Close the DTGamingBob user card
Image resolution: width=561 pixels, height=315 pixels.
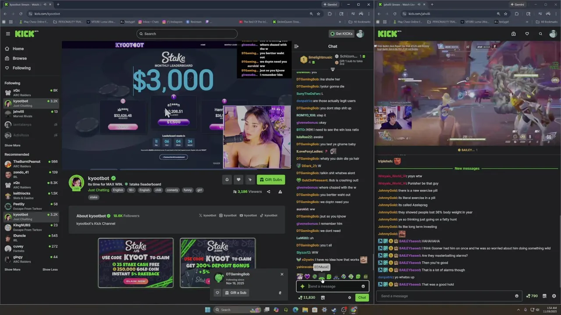pyautogui.click(x=282, y=274)
